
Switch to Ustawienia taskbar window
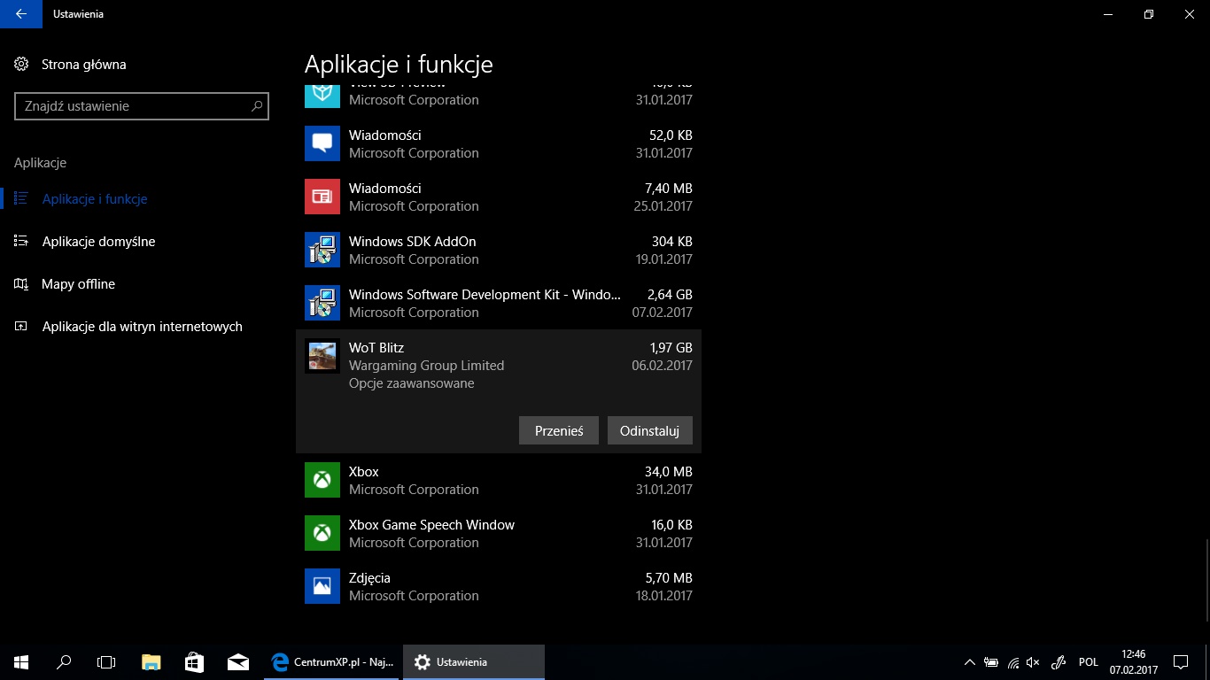click(474, 662)
